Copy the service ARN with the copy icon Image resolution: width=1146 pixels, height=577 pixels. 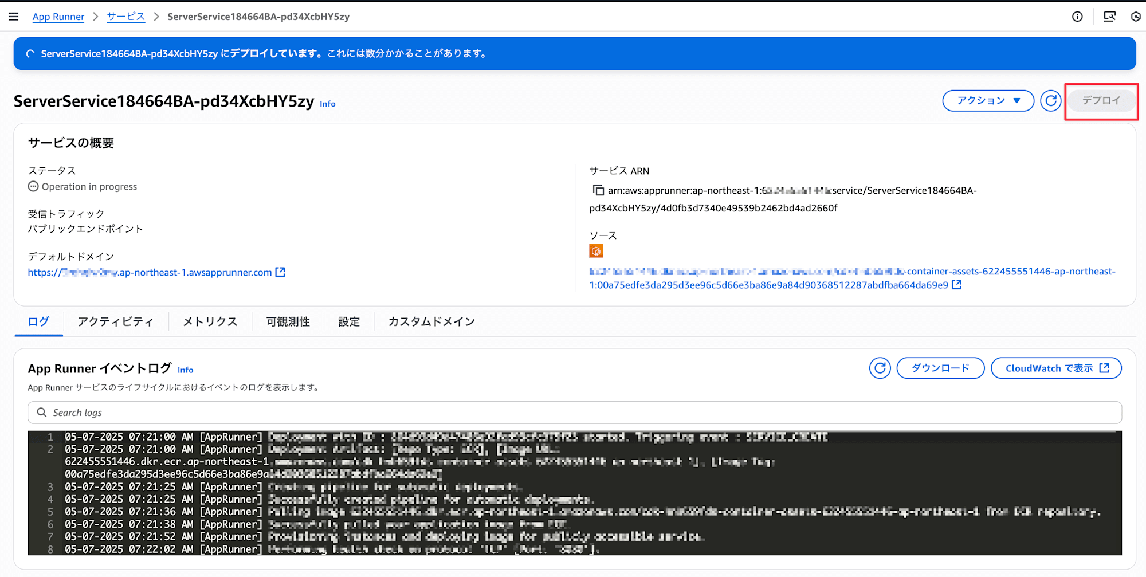click(598, 190)
